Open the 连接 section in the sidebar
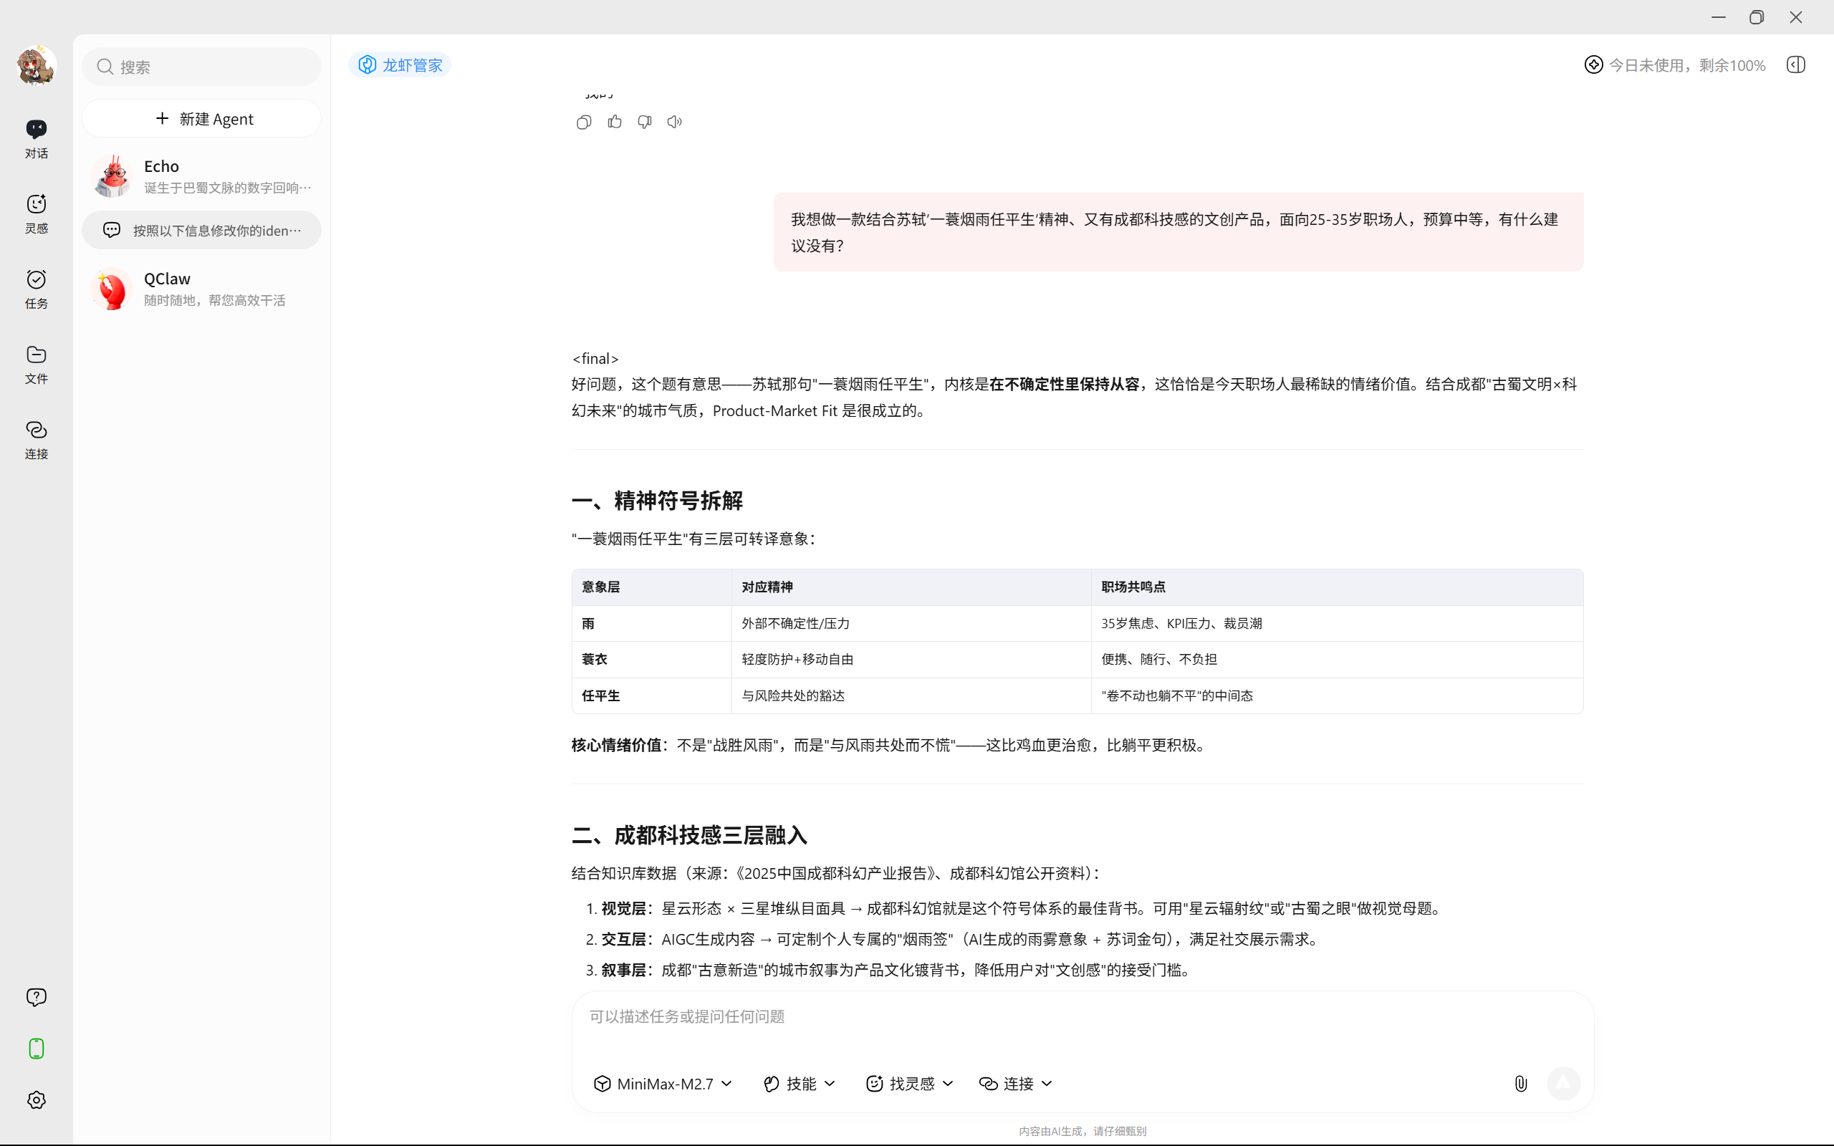Screen dimensions: 1834x1146 tap(36, 440)
